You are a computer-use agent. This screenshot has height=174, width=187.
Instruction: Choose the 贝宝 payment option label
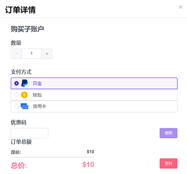37,83
